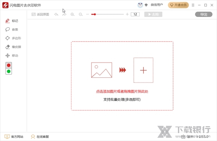Increase brush size with plus icon
The width and height of the screenshot is (217, 141).
coord(127,14)
